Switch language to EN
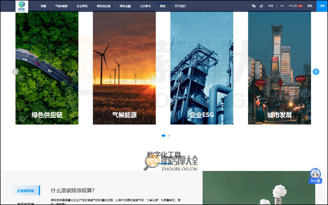The width and height of the screenshot is (328, 205). [282, 6]
